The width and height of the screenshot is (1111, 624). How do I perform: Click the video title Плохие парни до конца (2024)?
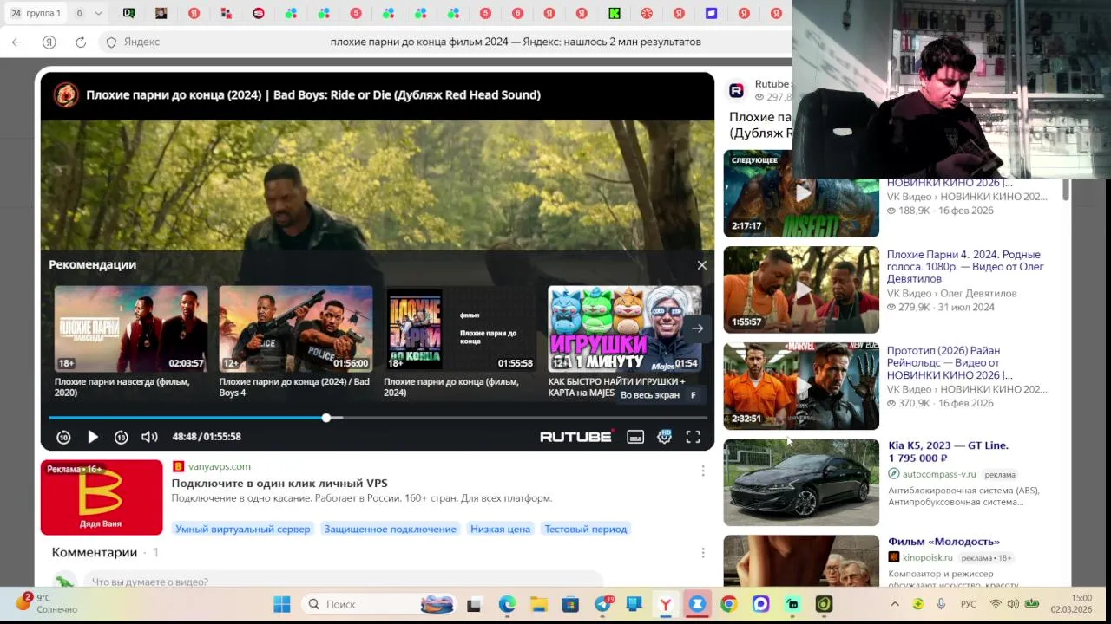tap(313, 95)
